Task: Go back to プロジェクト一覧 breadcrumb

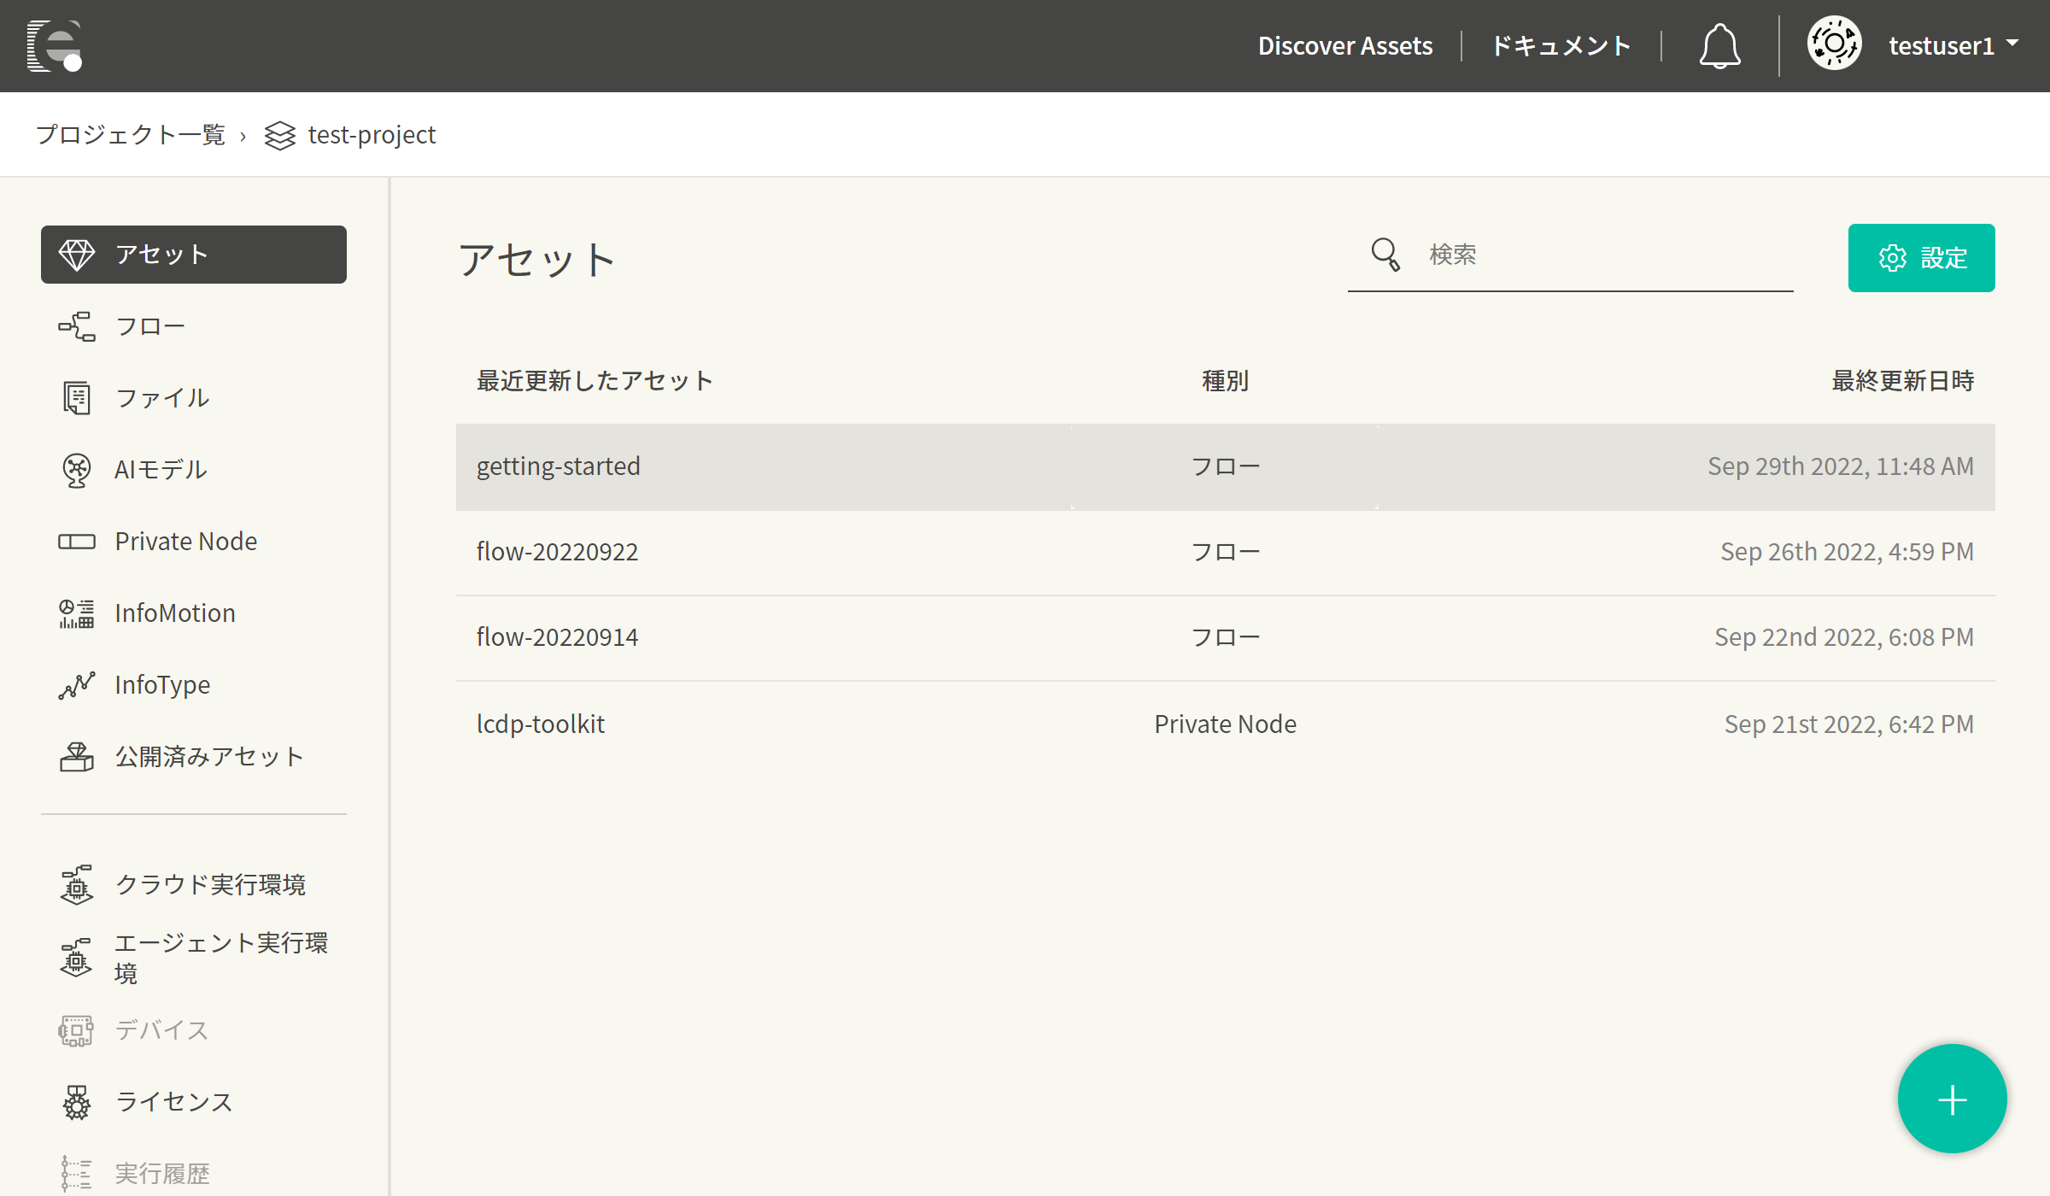Action: click(x=131, y=135)
